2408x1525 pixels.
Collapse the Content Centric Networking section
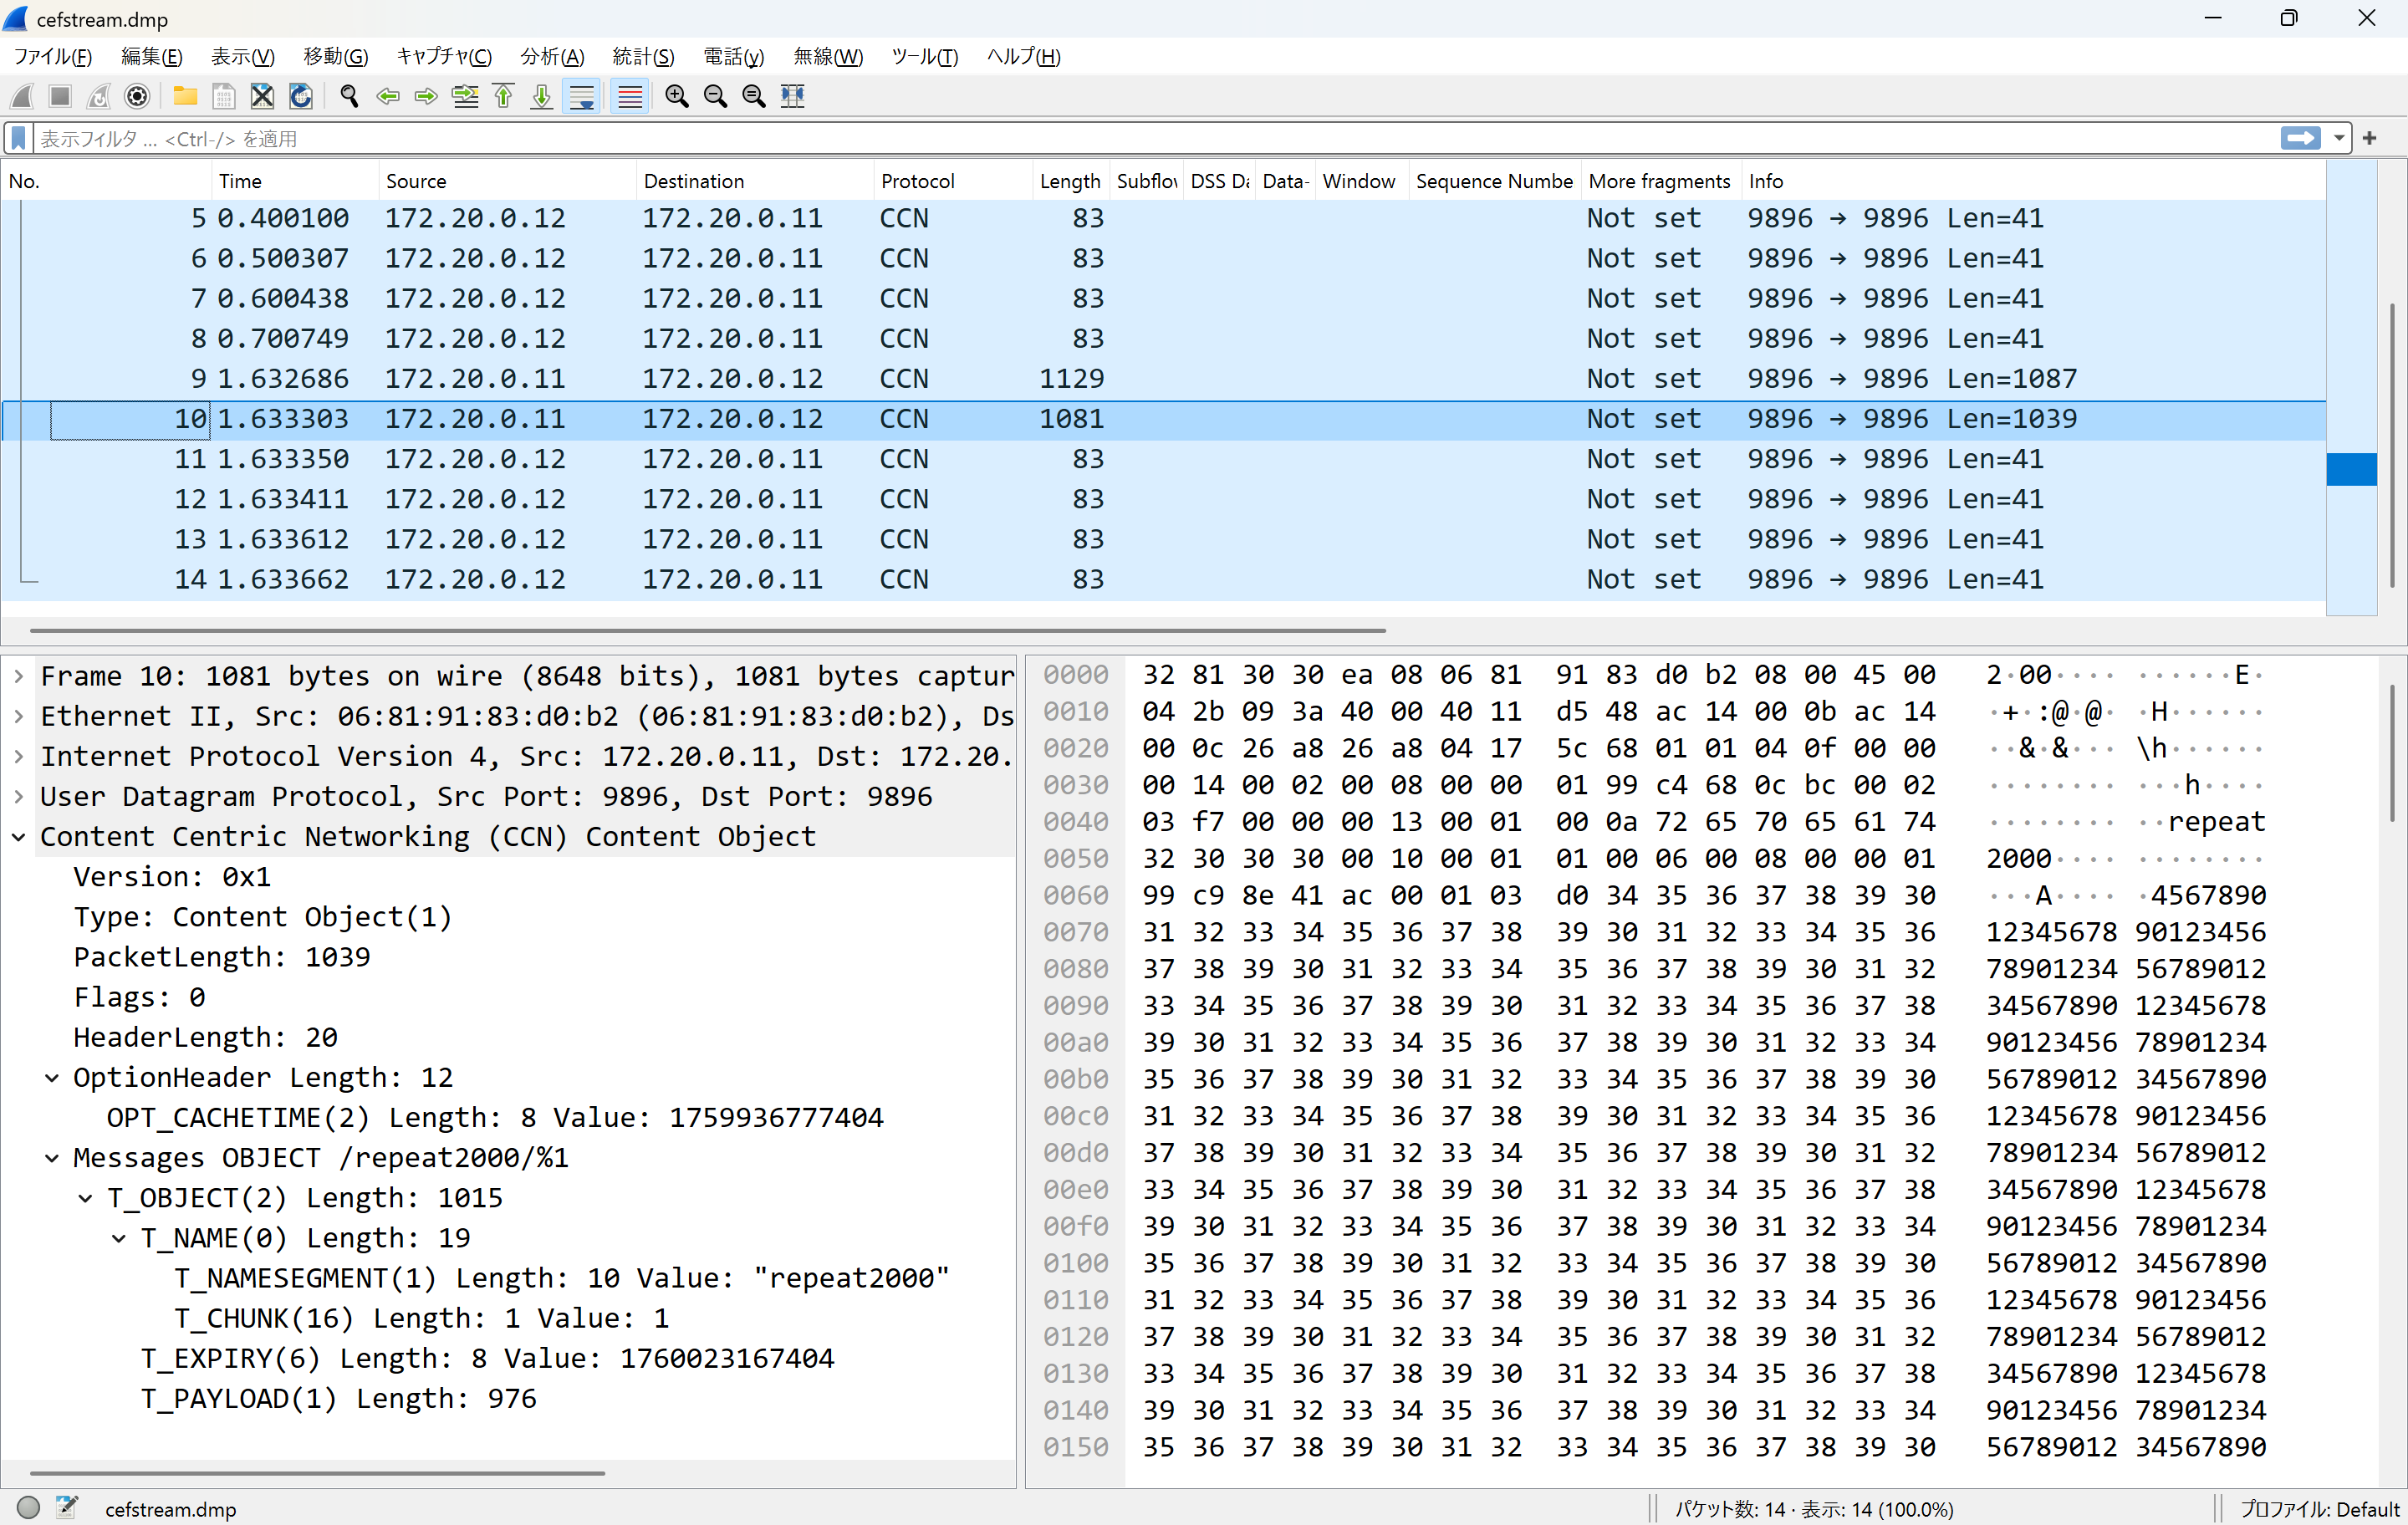19,837
